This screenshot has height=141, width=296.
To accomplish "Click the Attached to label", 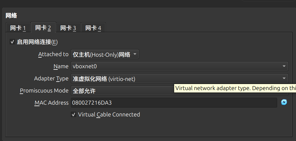I will click(53, 54).
